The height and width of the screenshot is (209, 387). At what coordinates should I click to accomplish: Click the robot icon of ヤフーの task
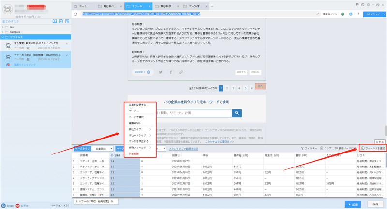tap(8, 57)
